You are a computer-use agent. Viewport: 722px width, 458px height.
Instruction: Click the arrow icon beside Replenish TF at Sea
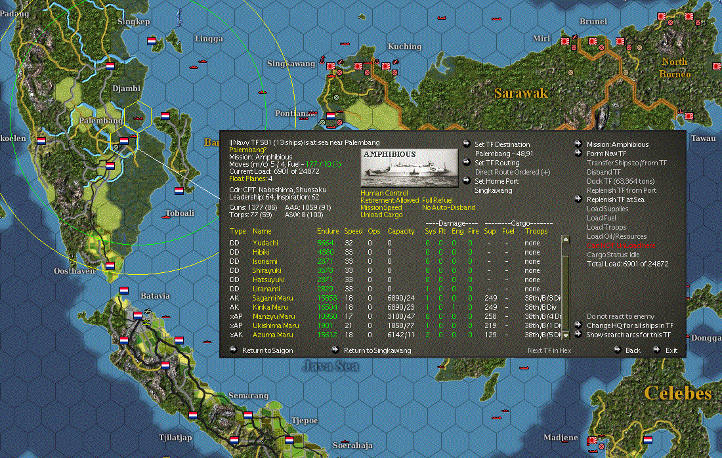click(578, 199)
